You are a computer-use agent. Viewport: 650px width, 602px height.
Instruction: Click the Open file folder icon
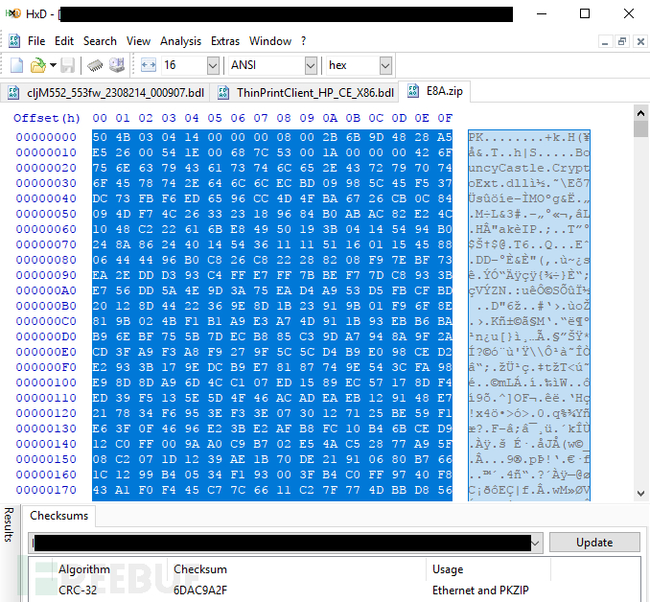[36, 65]
